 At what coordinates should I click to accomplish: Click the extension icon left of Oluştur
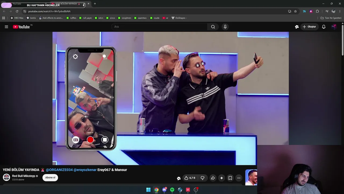297,27
